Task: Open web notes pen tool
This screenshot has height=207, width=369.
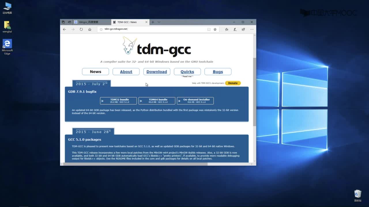Action: 235,29
